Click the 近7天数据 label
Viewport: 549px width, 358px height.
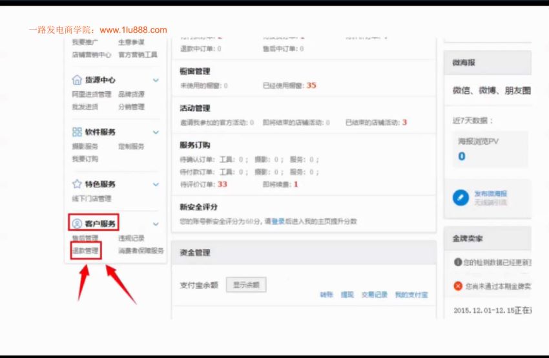[x=473, y=121]
